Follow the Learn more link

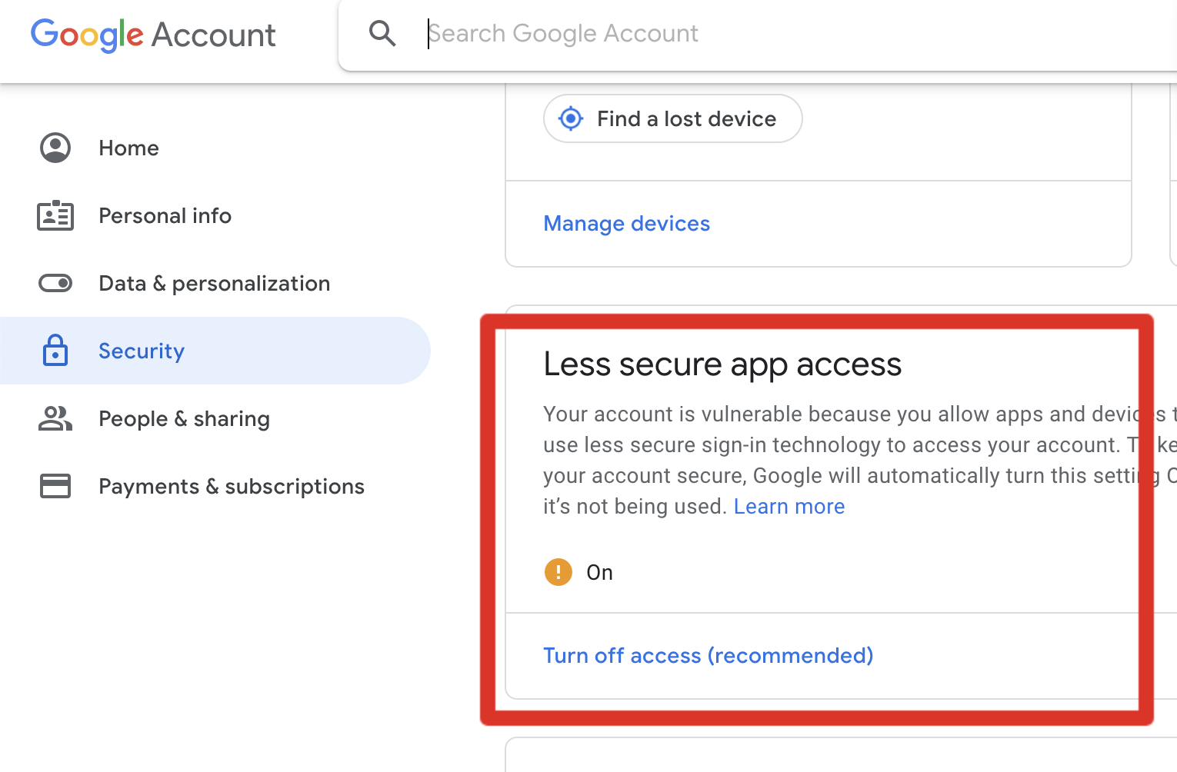coord(789,506)
